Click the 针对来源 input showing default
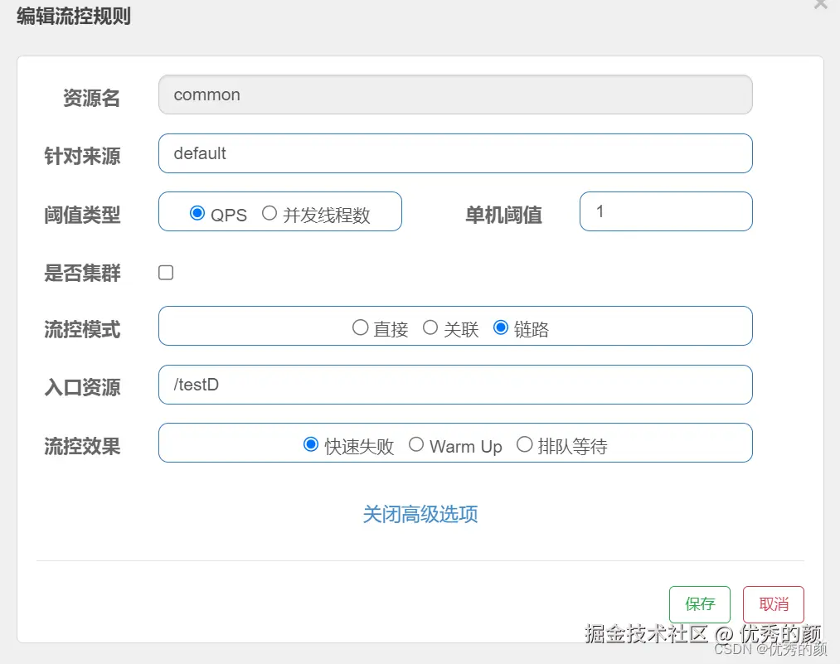The height and width of the screenshot is (664, 840). (x=454, y=153)
